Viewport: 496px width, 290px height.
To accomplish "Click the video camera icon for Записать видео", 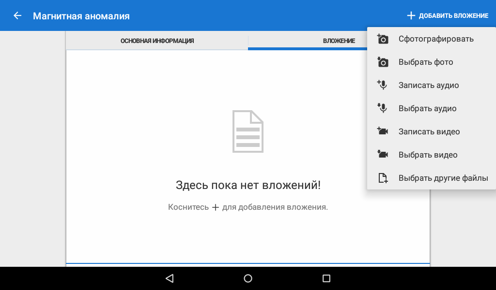I will click(x=383, y=131).
